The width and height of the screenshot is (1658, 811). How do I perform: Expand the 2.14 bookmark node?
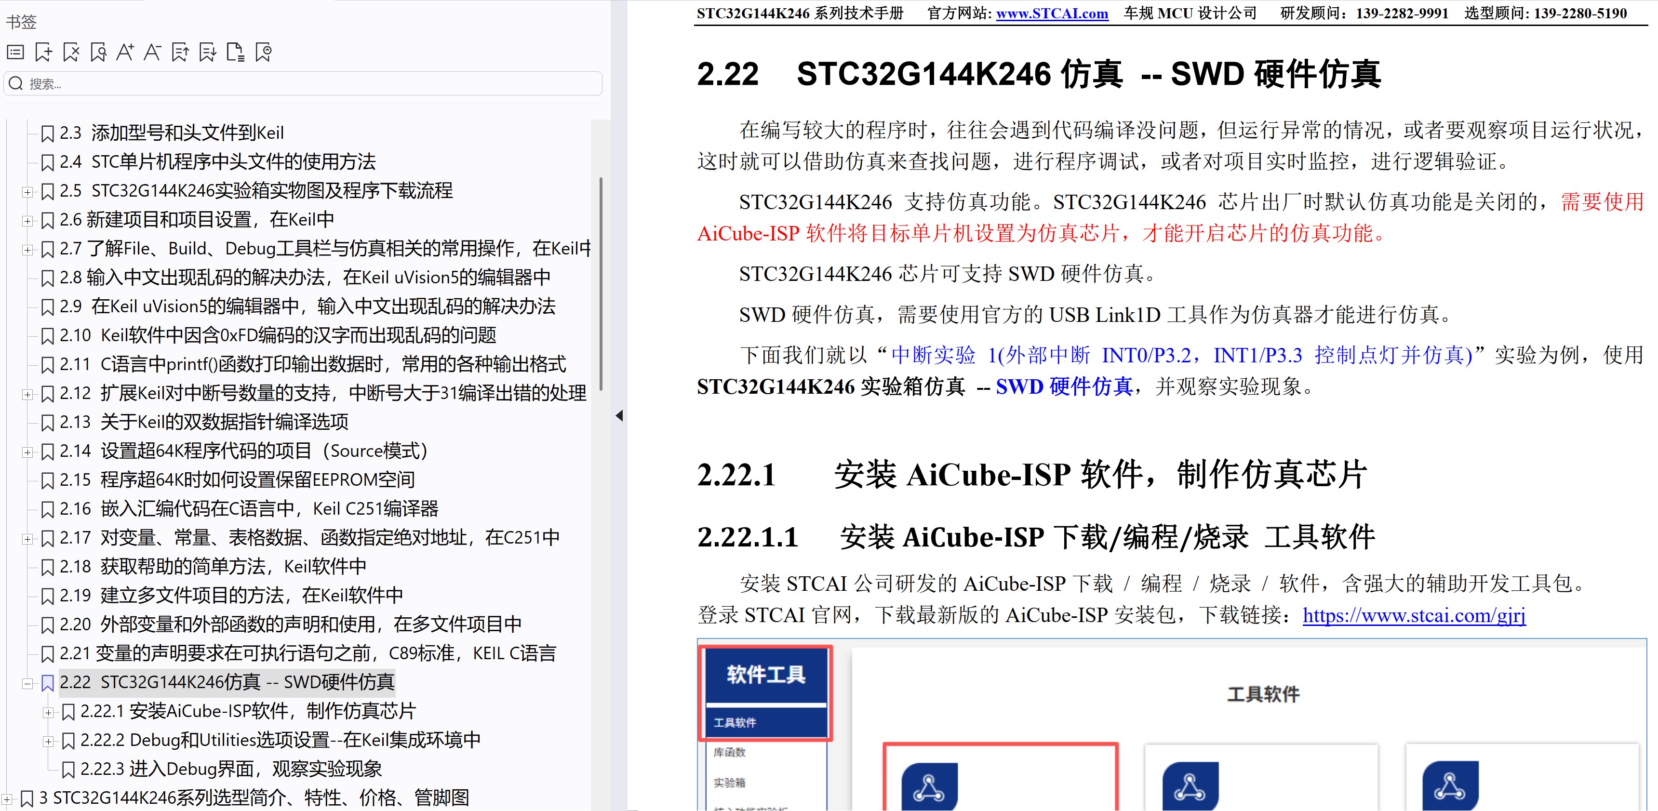point(27,452)
